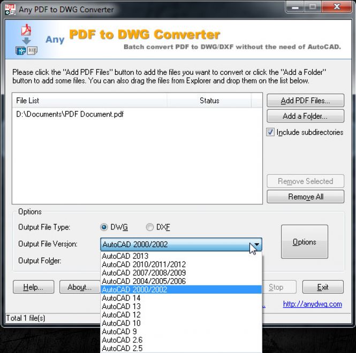Choose AutoCAD 14 from the list
This screenshot has height=353, width=356.
pyautogui.click(x=181, y=298)
